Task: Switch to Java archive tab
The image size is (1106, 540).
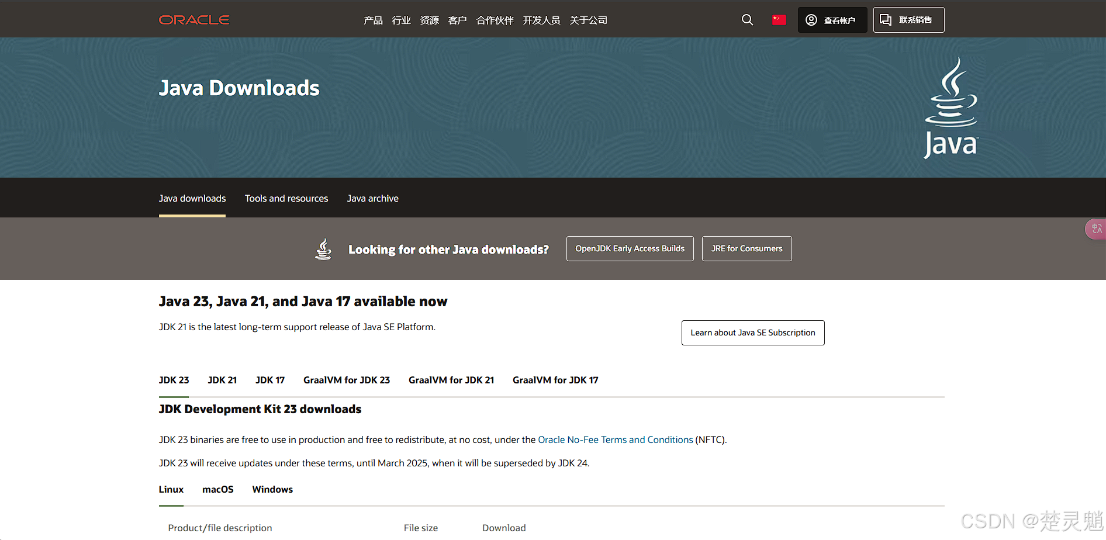Action: click(x=373, y=199)
